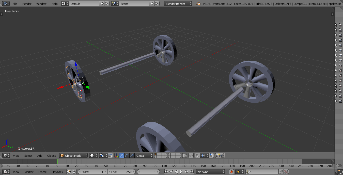Image resolution: width=343 pixels, height=175 pixels.
Task: Click the Add menu in 3D view header
Action: [40, 156]
